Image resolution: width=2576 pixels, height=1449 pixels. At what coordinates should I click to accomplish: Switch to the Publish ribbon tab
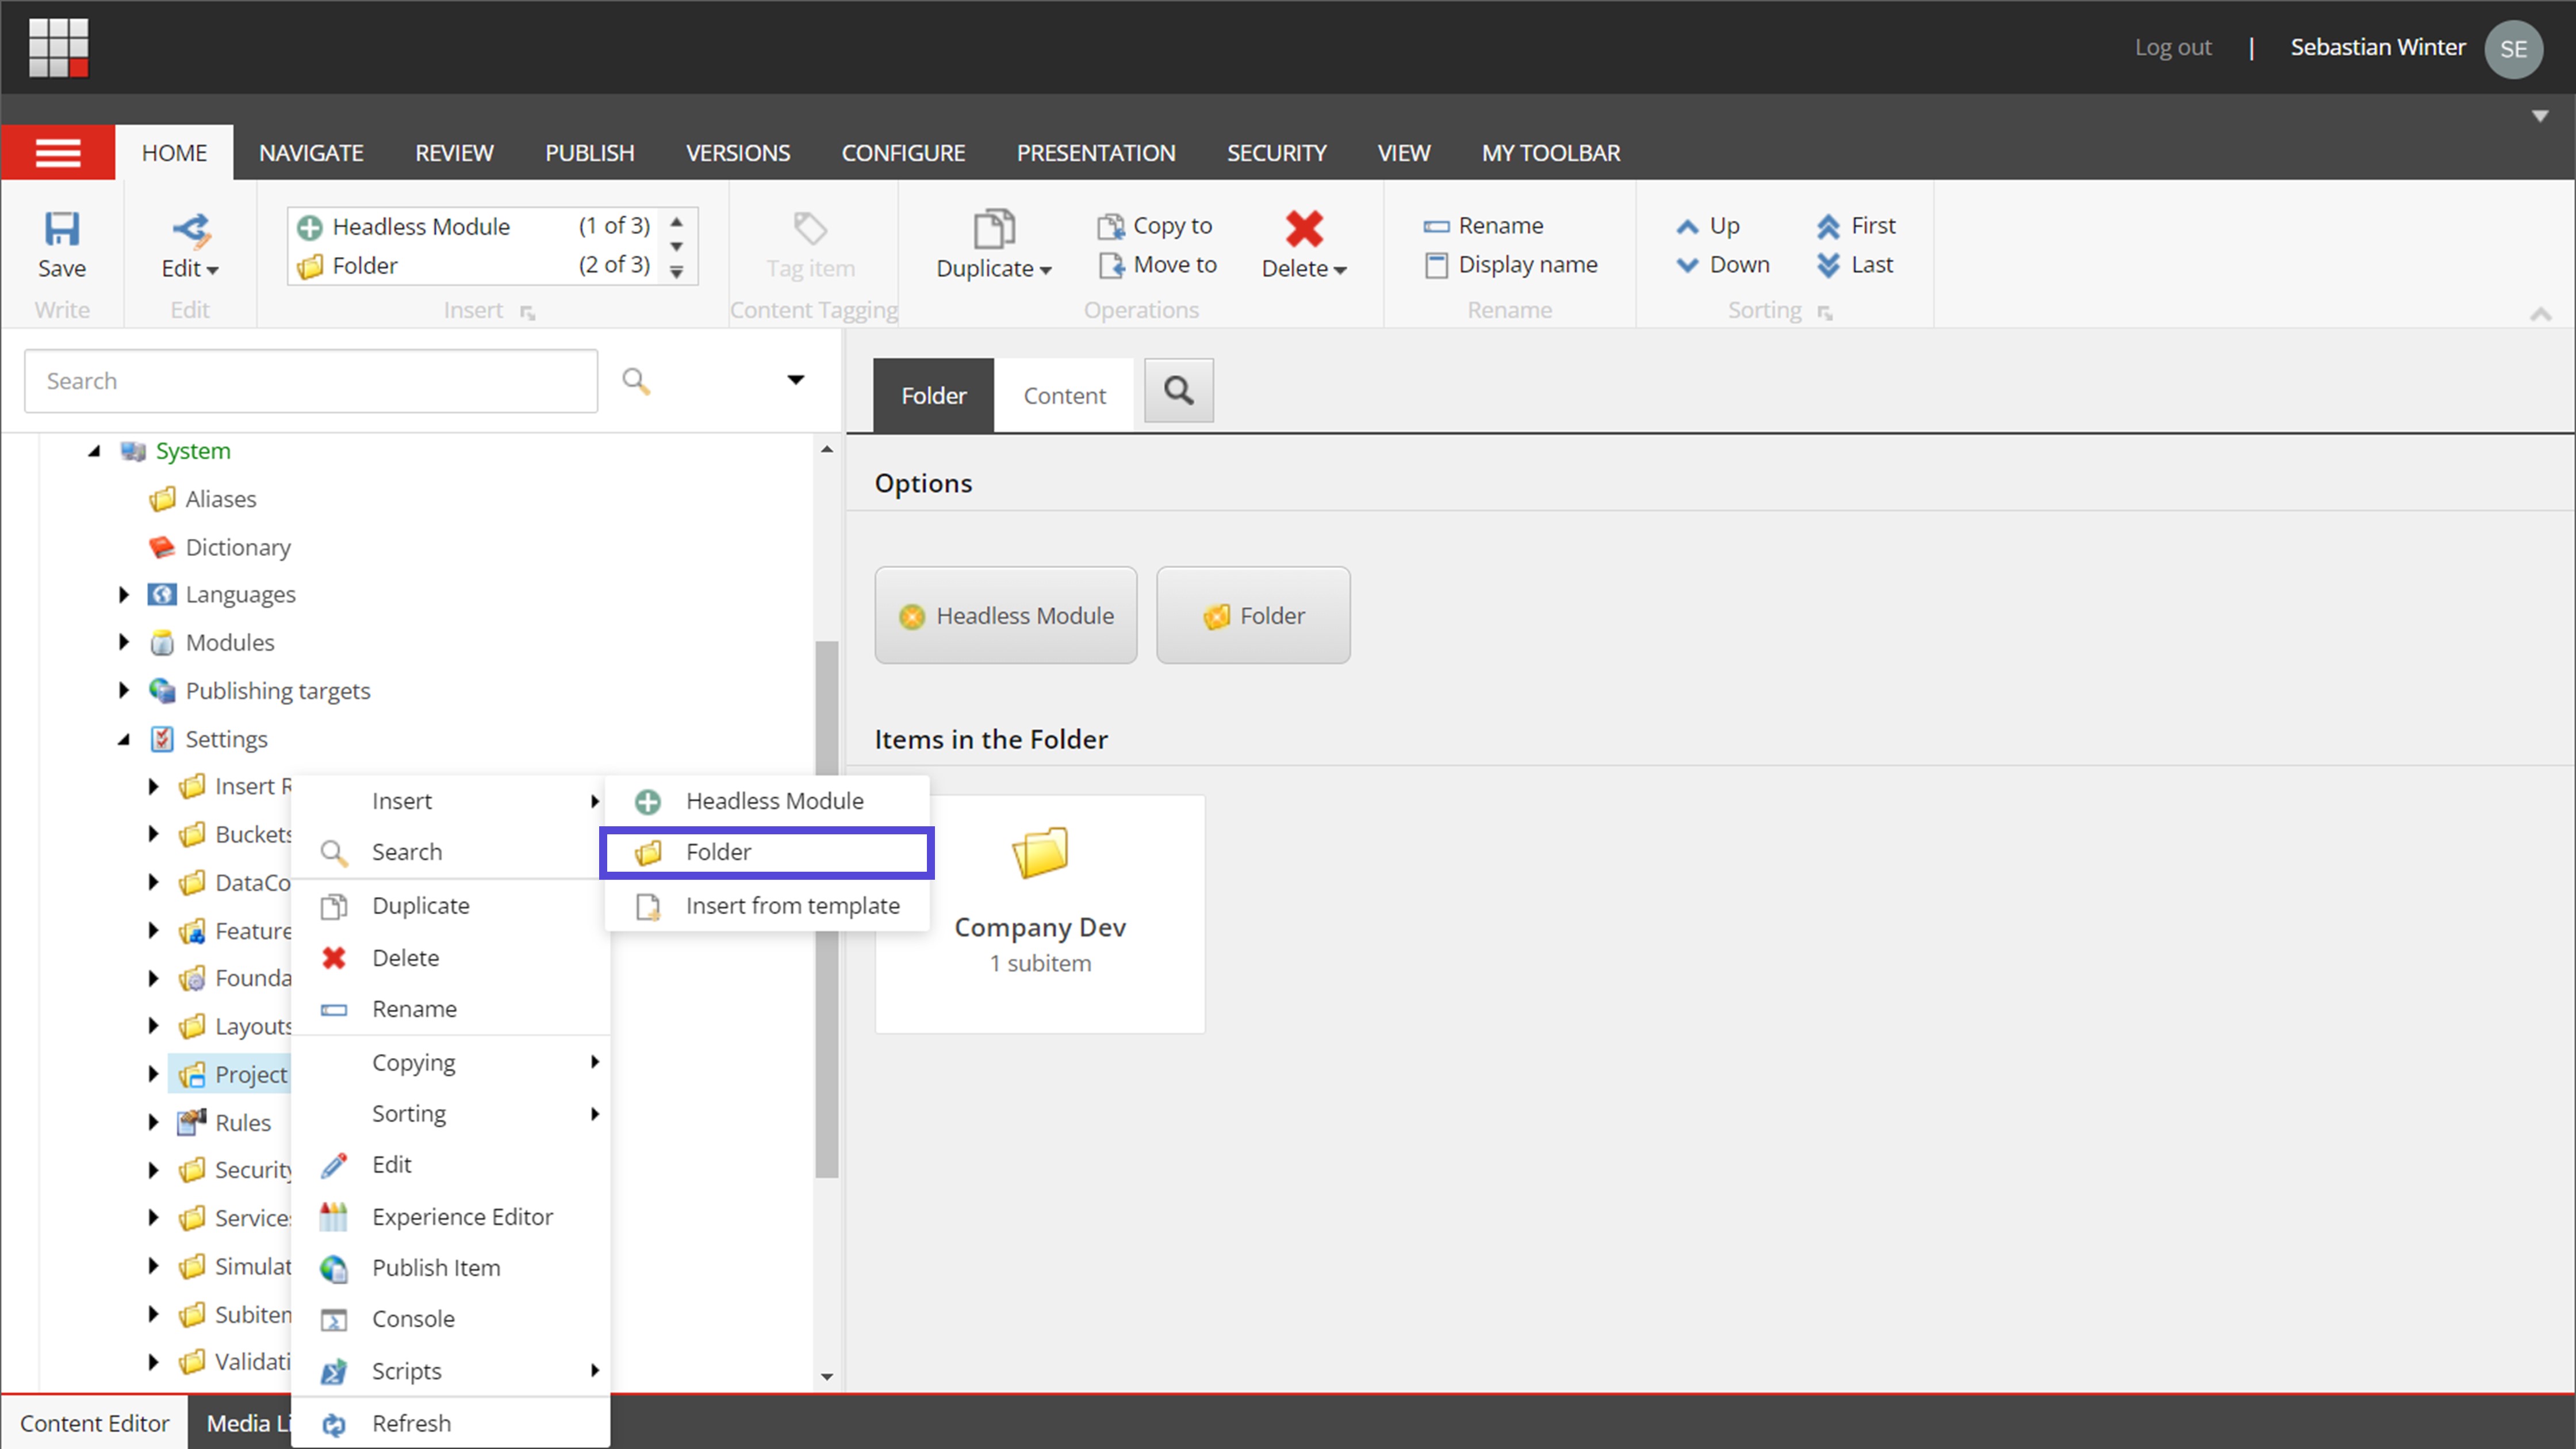(589, 152)
